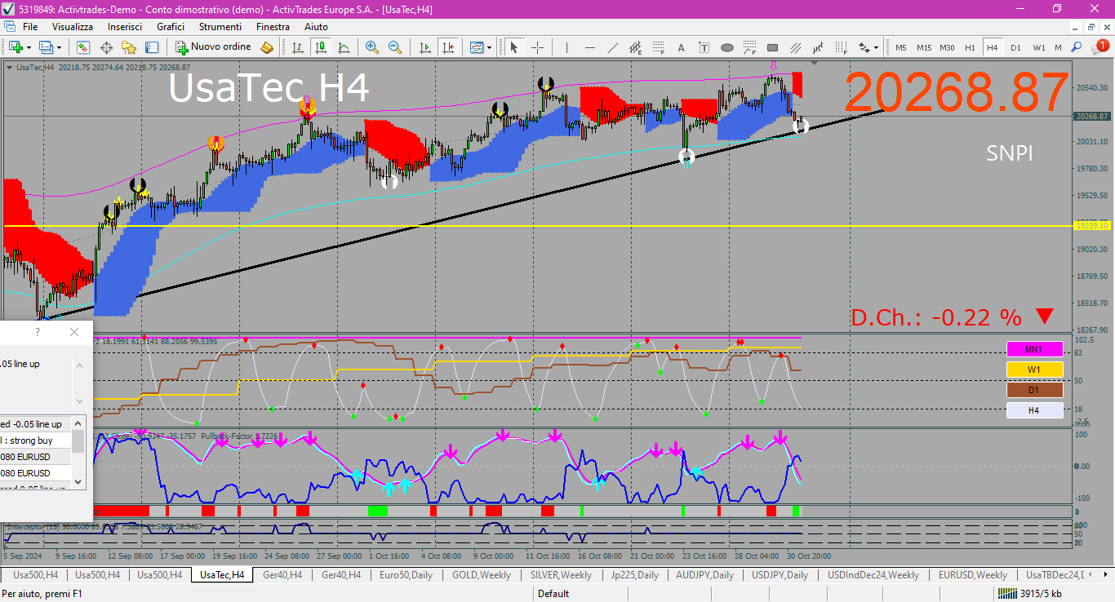Click the yellow W1 legend box
This screenshot has height=602, width=1115.
[1034, 370]
